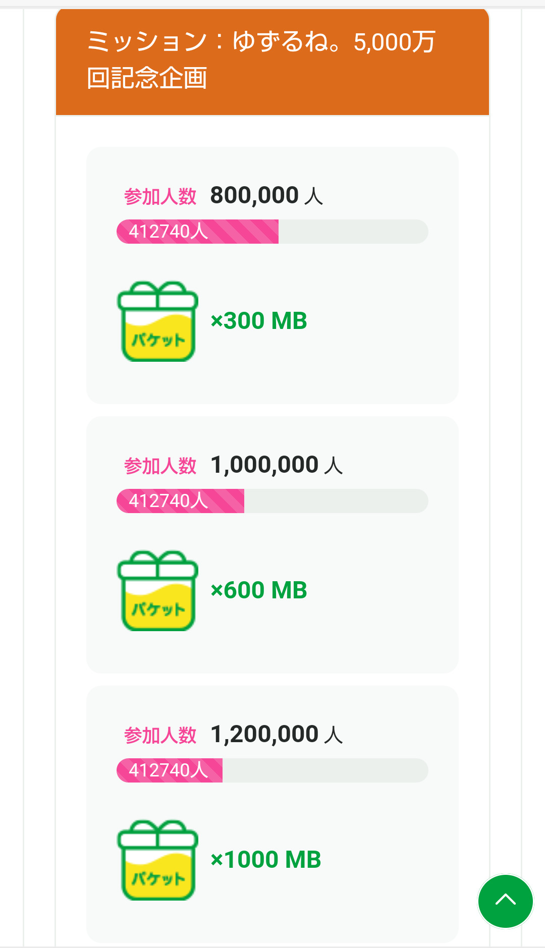Tap the green scroll-to-top arrow button
Screen dimensions: 545x948
pyautogui.click(x=505, y=901)
